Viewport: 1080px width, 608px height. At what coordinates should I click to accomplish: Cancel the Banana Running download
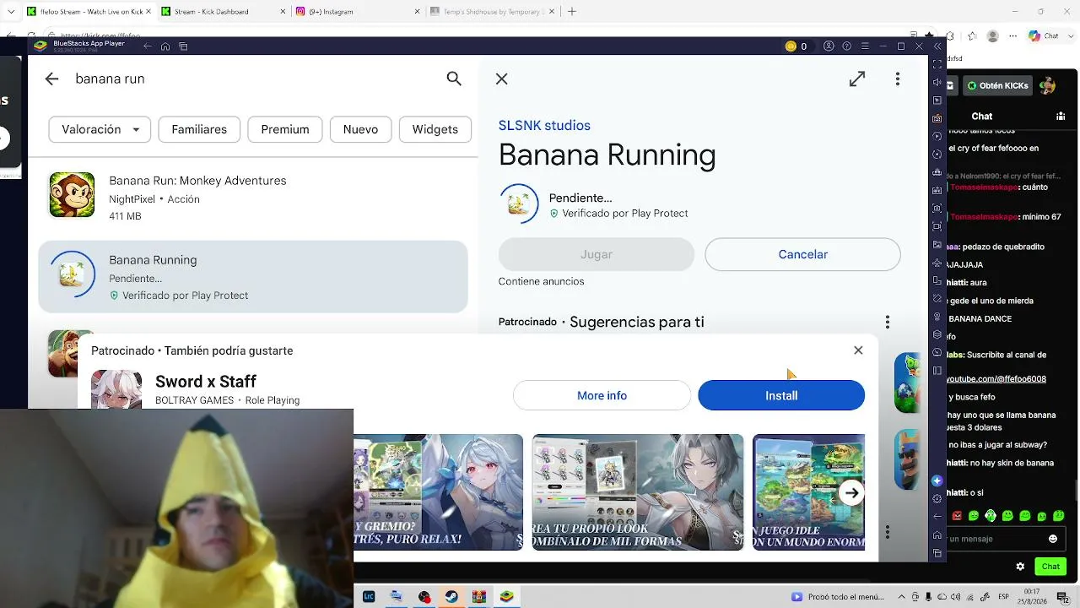pyautogui.click(x=802, y=254)
